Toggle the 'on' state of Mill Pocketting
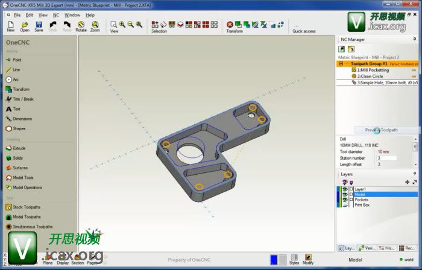This screenshot has width=422, height=270. click(x=414, y=70)
